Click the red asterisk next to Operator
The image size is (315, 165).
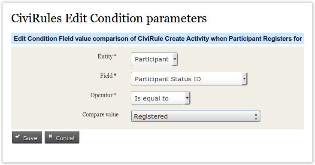[x=115, y=94]
